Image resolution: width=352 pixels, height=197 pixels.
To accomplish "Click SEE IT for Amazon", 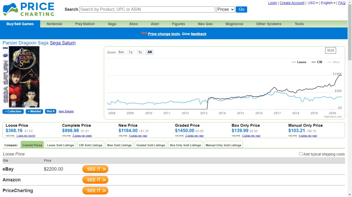I will click(95, 180).
